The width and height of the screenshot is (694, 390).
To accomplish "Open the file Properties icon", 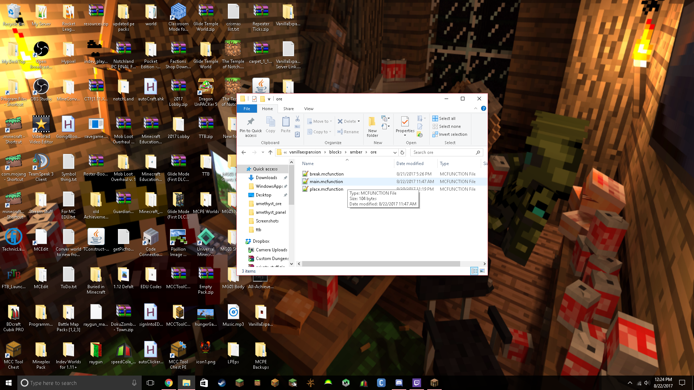I will (x=405, y=122).
